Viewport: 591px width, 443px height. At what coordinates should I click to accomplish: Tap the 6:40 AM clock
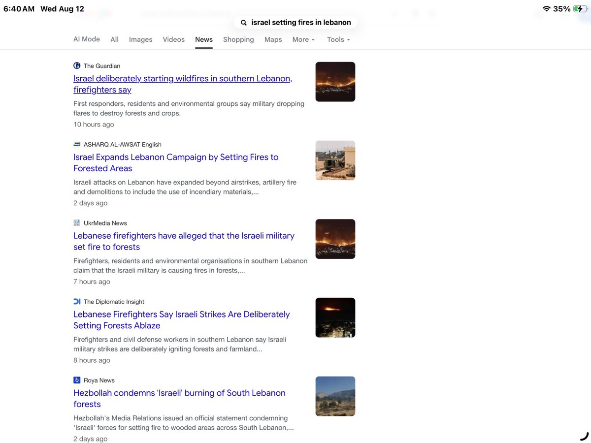[19, 9]
